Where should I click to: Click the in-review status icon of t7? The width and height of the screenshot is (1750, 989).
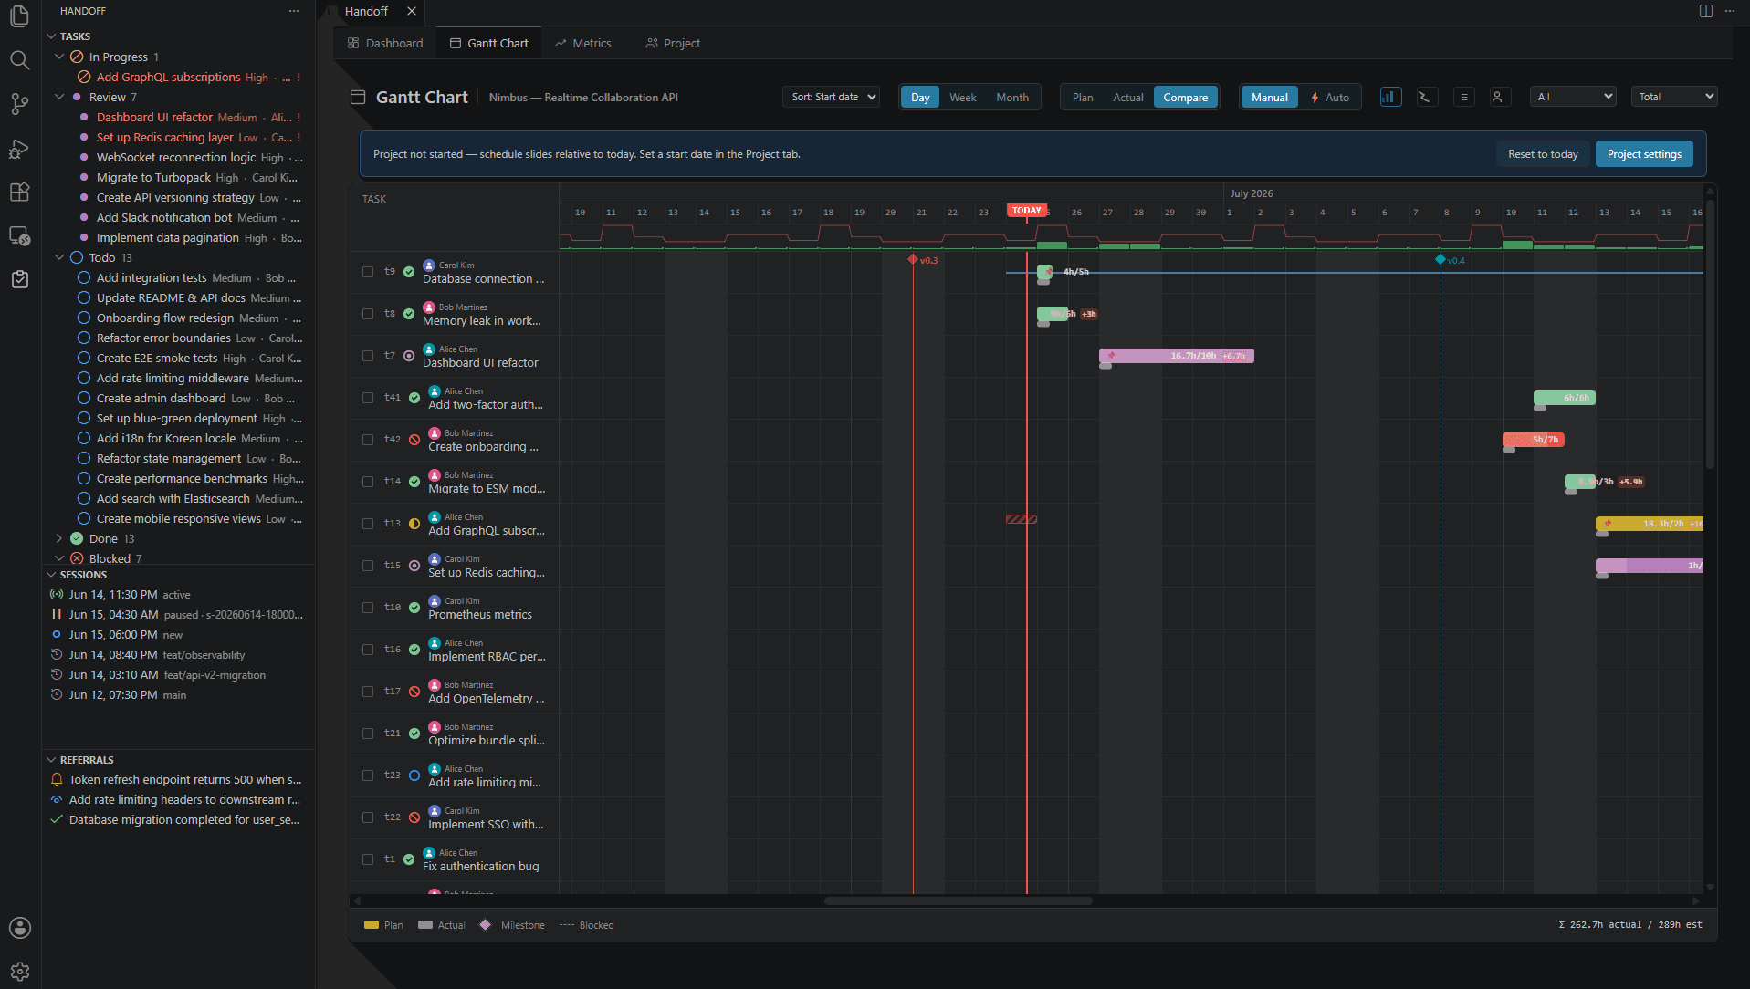[x=409, y=356]
